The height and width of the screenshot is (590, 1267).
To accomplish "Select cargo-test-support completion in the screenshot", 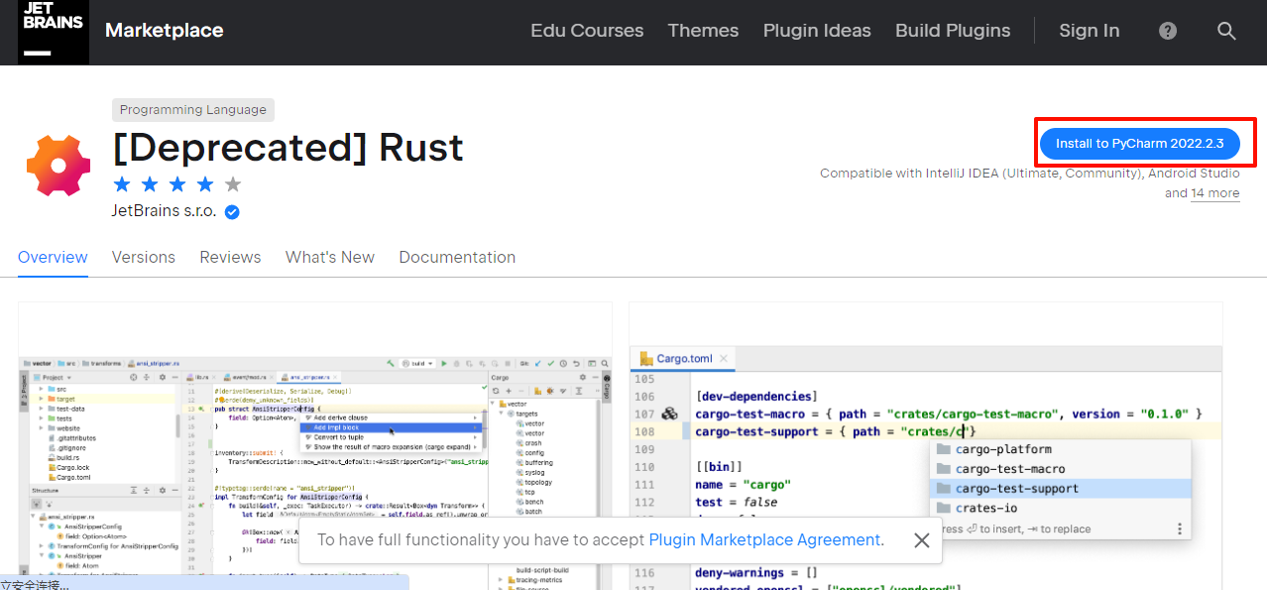I will tap(1060, 488).
